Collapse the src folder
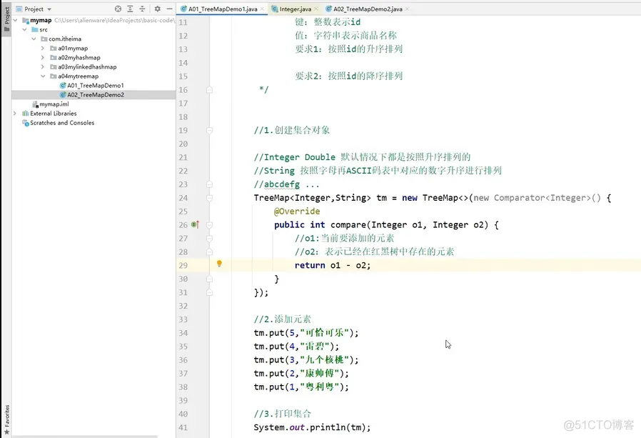Image resolution: width=641 pixels, height=438 pixels. point(24,29)
